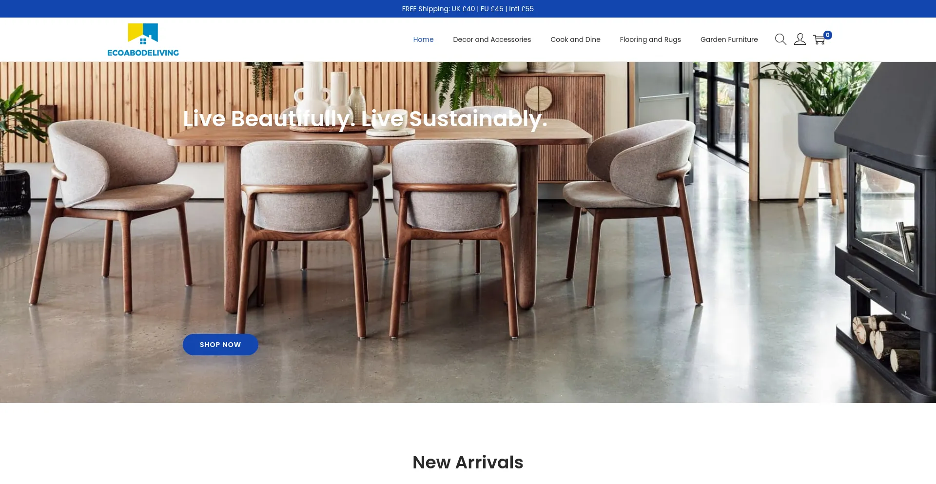Click the dining table hero image
Image resolution: width=936 pixels, height=484 pixels.
pos(468,232)
